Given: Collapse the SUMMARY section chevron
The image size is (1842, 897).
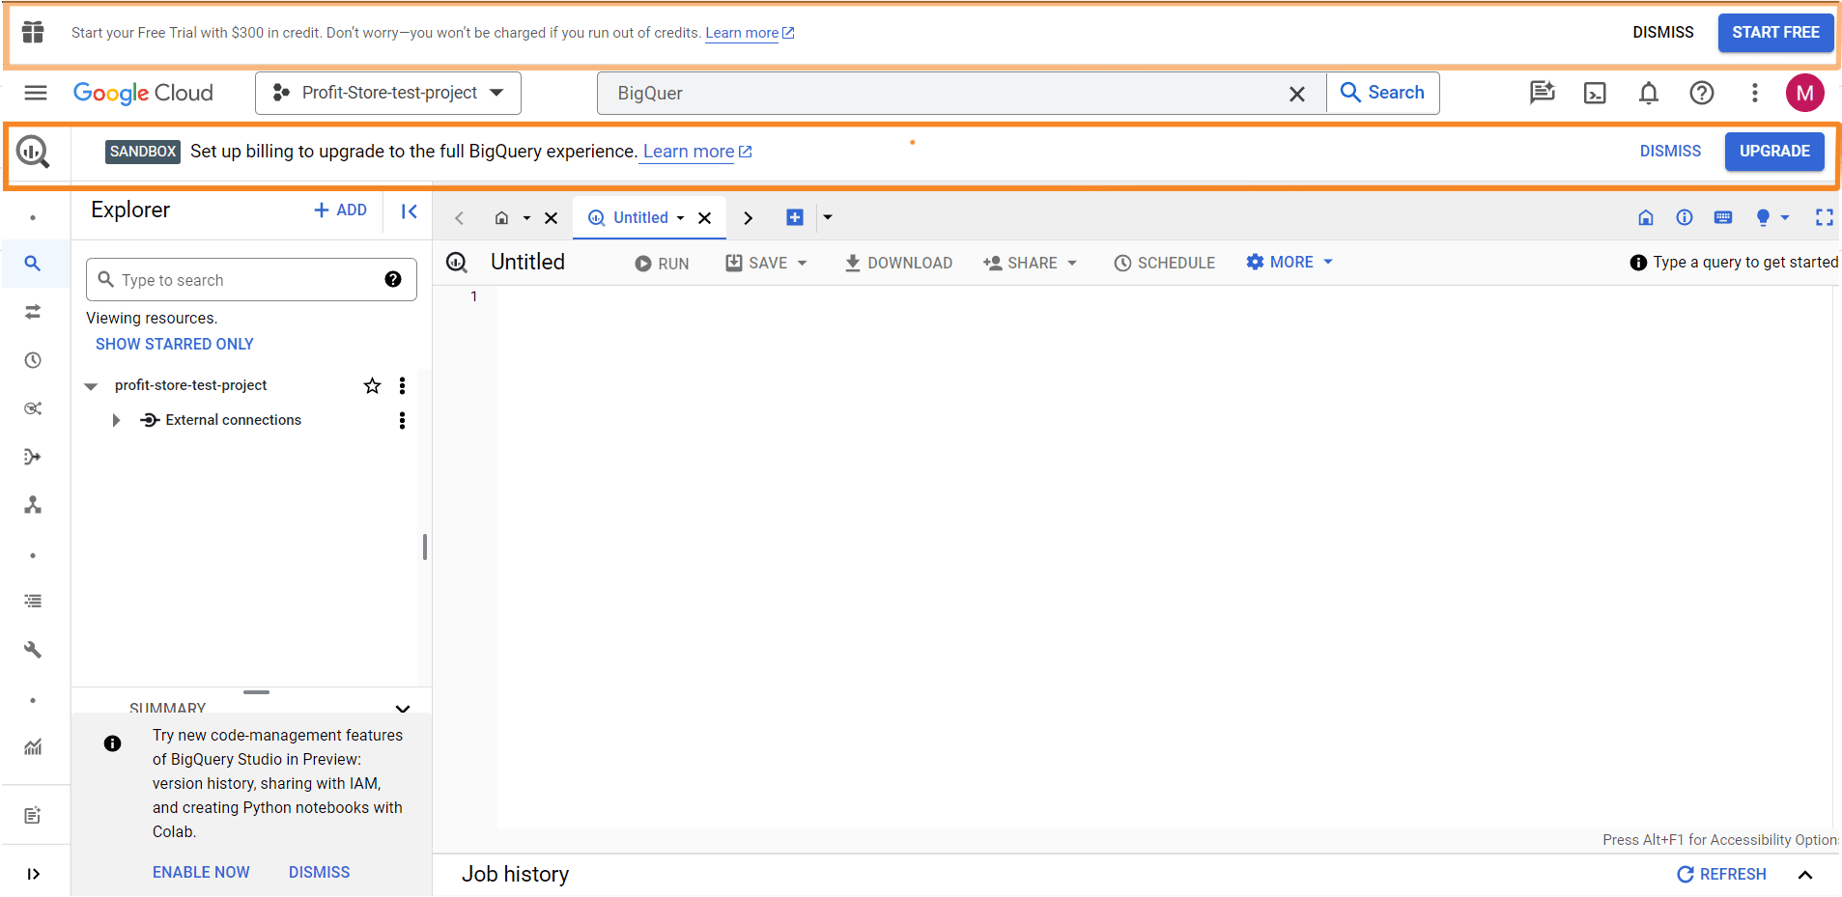Looking at the screenshot, I should (x=403, y=708).
